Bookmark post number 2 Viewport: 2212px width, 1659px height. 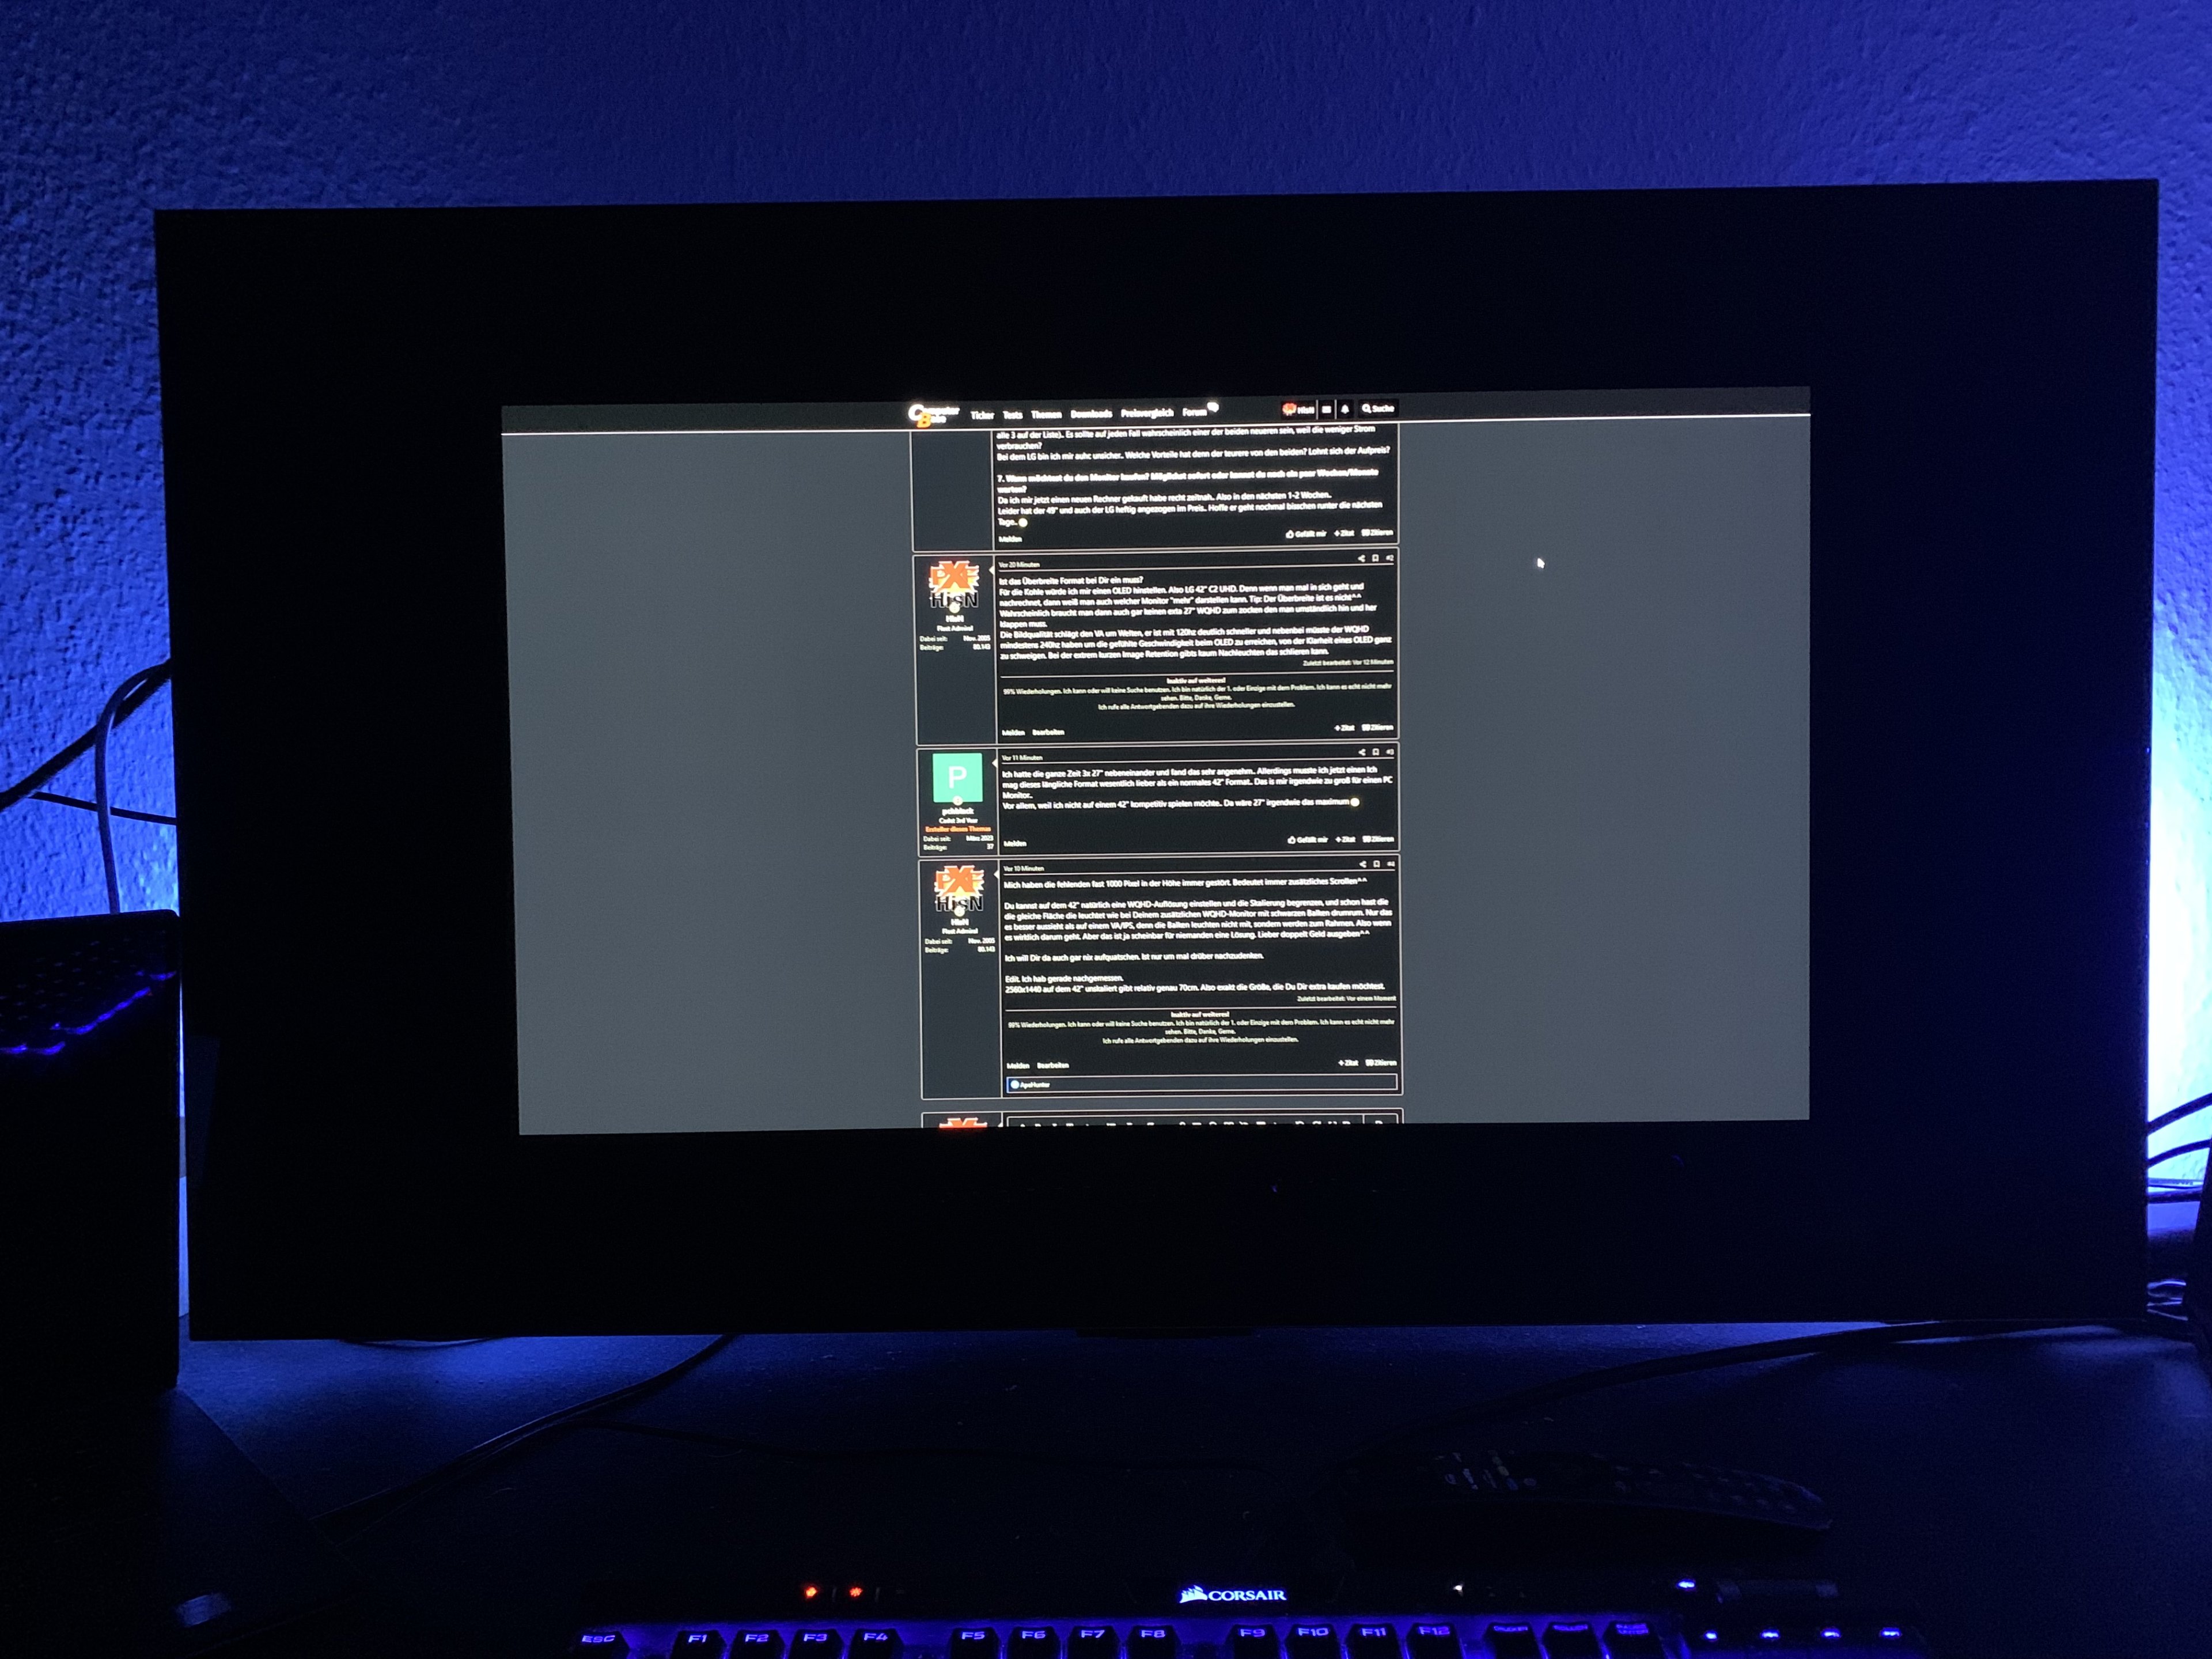click(x=1375, y=558)
